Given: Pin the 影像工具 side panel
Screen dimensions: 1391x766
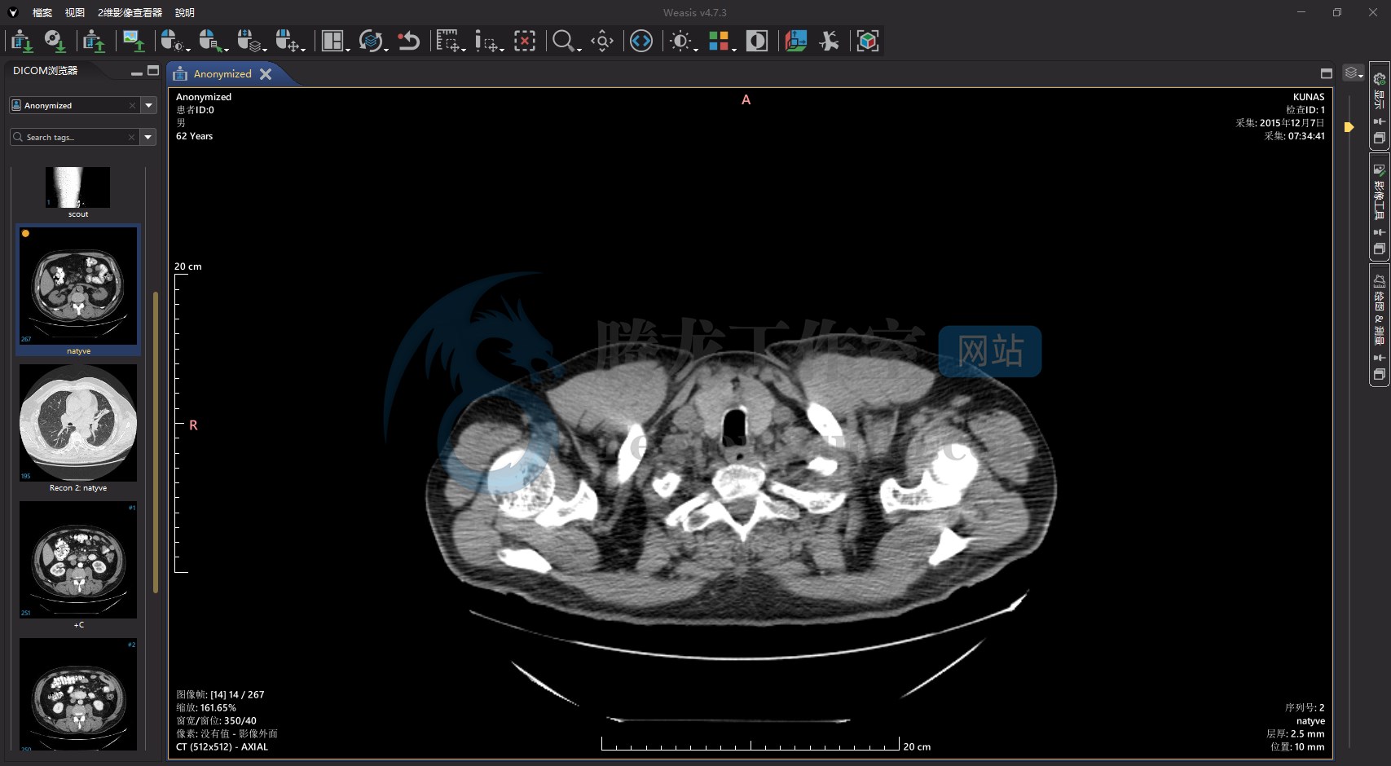Looking at the screenshot, I should click(x=1380, y=232).
